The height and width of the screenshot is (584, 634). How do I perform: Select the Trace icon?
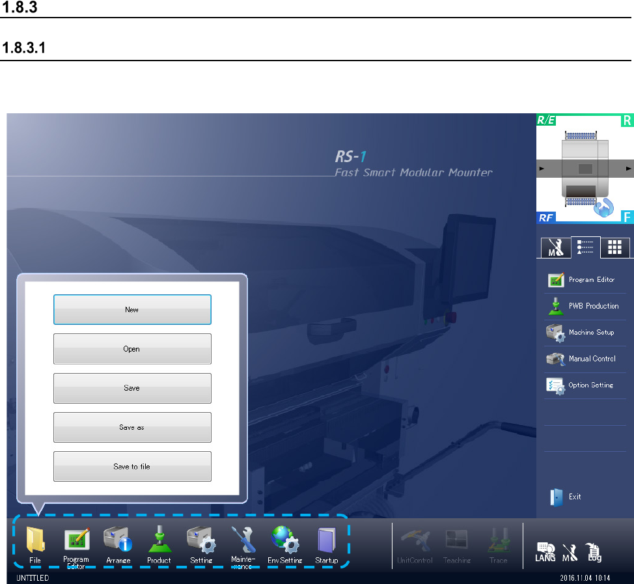click(499, 541)
